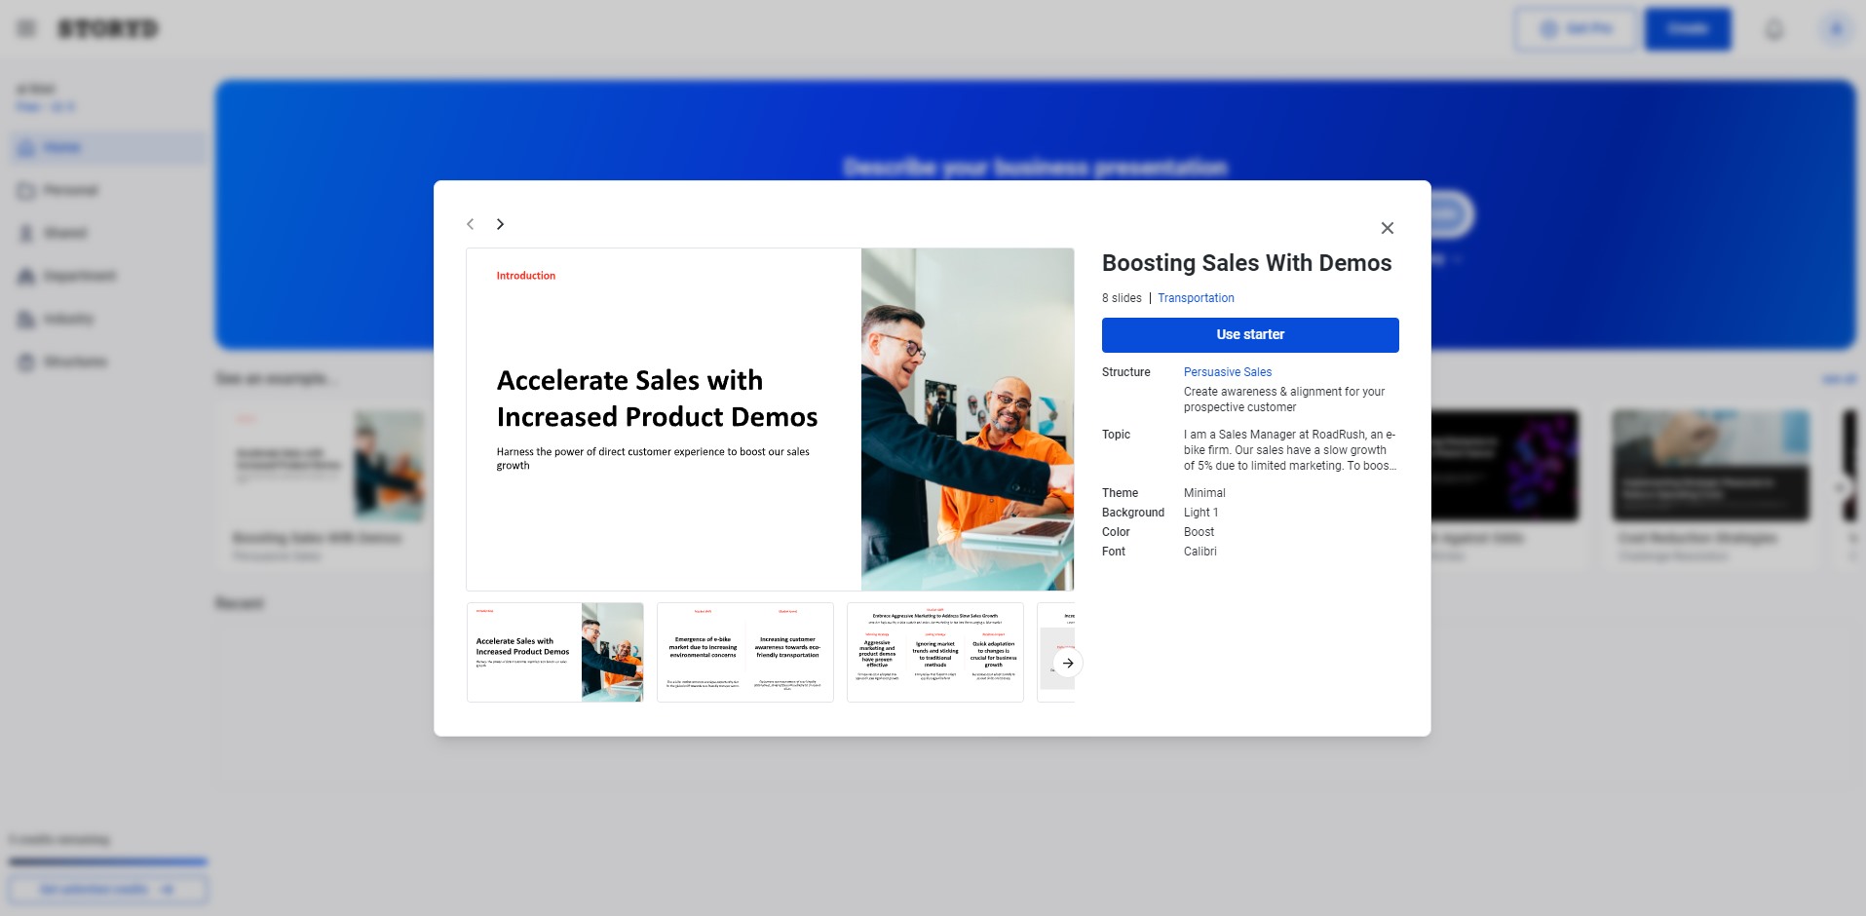The height and width of the screenshot is (916, 1866).
Task: Open the user profile avatar
Action: point(1836,29)
